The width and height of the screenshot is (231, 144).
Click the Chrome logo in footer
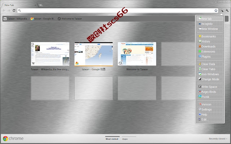[5, 138]
